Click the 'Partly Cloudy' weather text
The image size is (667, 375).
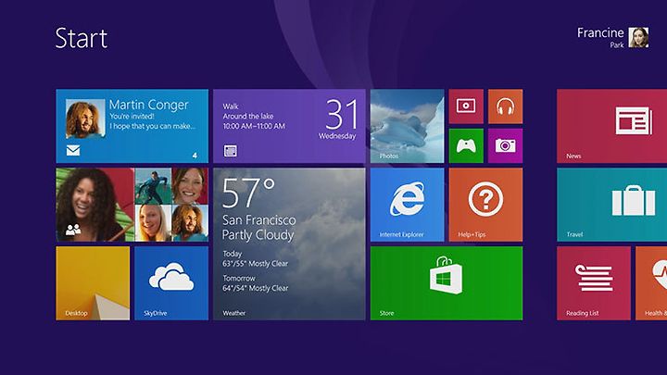click(x=258, y=234)
